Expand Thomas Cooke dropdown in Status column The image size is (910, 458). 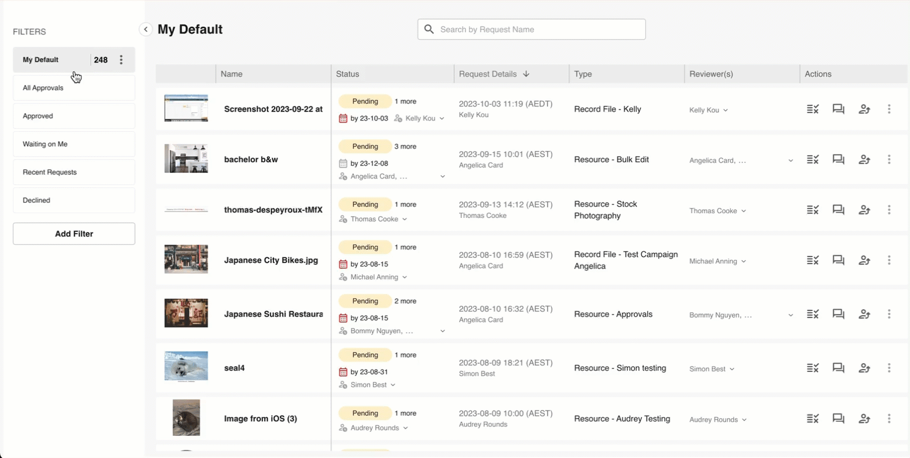[x=405, y=219]
